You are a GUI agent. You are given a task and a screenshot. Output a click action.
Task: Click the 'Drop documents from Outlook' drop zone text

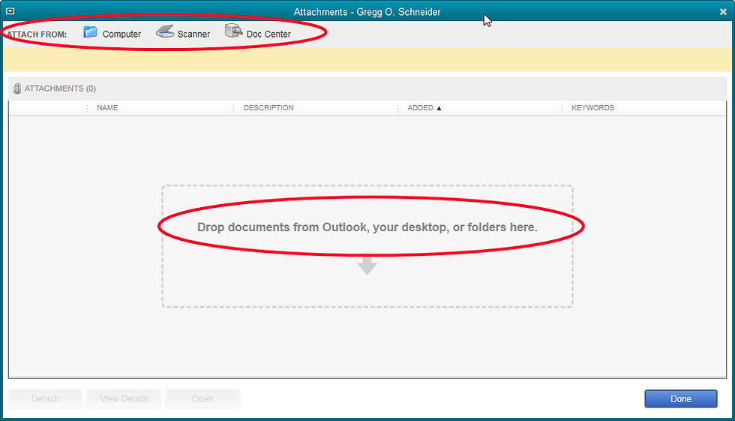367,227
